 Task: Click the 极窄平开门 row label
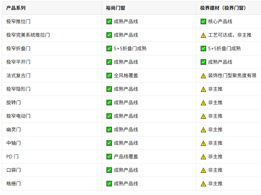(x=18, y=62)
